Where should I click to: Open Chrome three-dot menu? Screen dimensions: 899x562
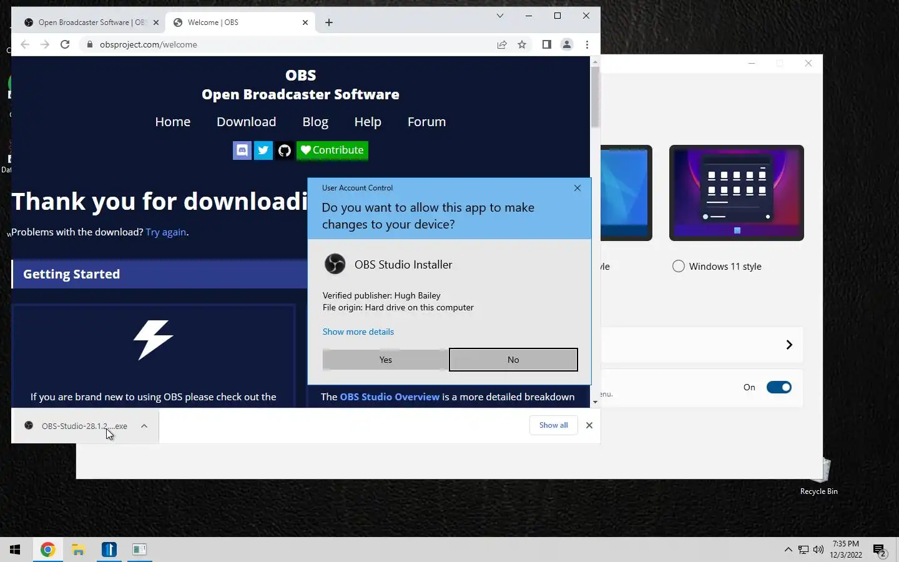coord(587,44)
